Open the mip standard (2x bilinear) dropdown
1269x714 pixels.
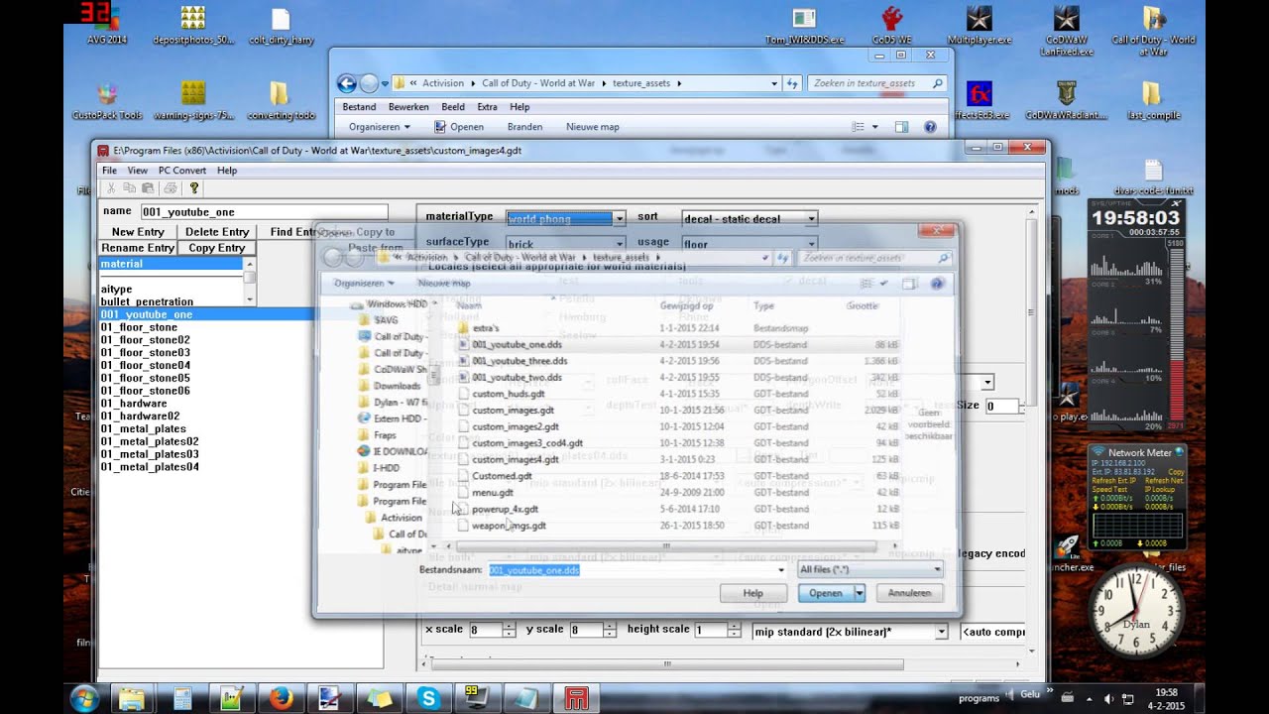tap(942, 632)
